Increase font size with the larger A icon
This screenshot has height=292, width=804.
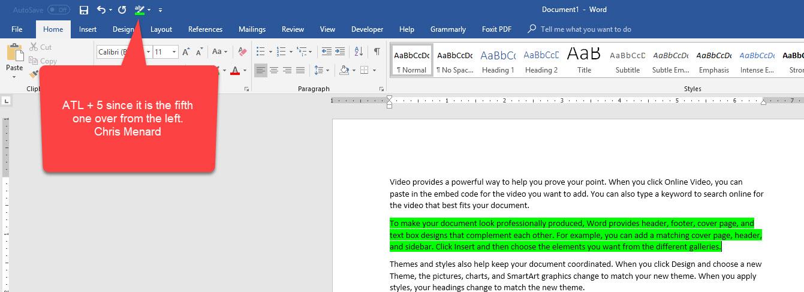pyautogui.click(x=186, y=52)
